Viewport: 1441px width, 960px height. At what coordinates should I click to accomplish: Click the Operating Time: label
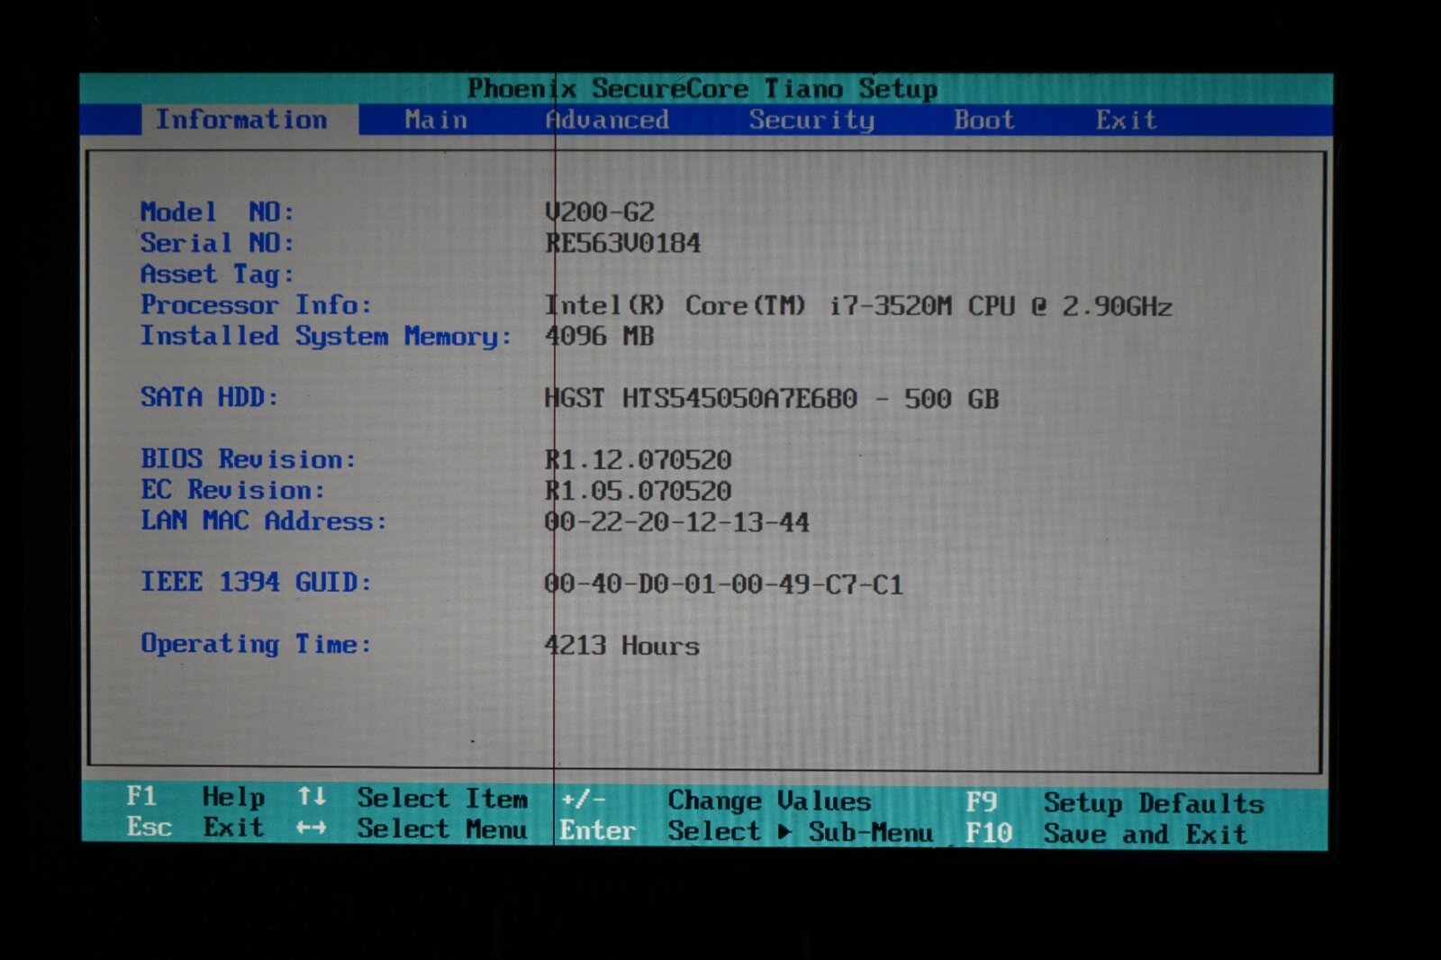click(256, 644)
